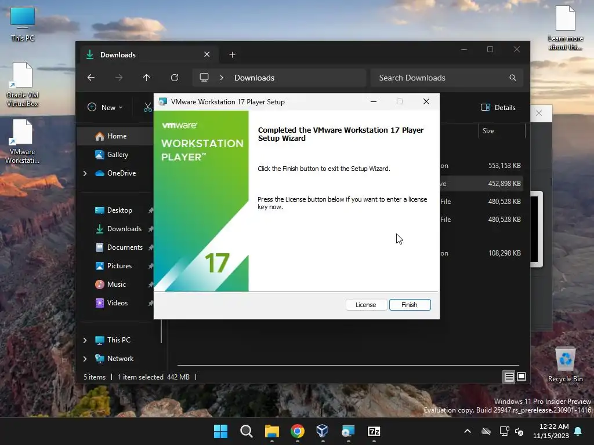
Task: Close the VMware Setup dialog
Action: click(x=426, y=102)
